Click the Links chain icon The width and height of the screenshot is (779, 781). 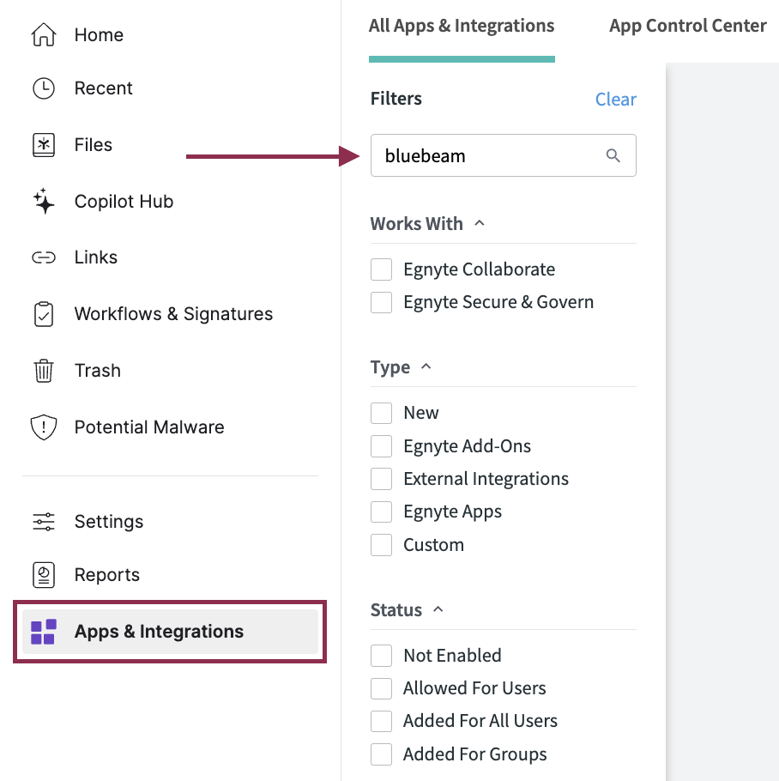point(44,257)
